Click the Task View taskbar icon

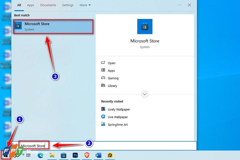[28, 155]
